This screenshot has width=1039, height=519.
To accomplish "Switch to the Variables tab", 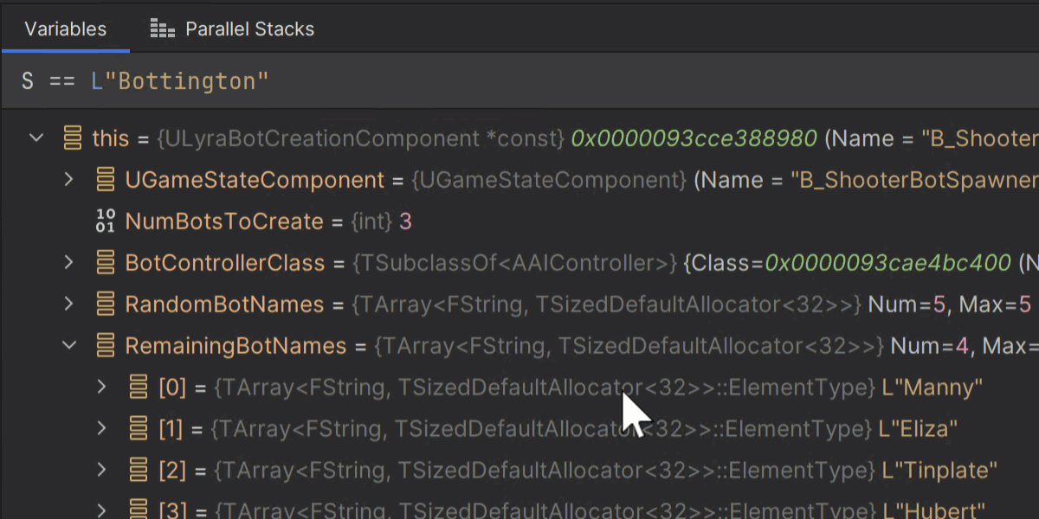I will pos(65,29).
